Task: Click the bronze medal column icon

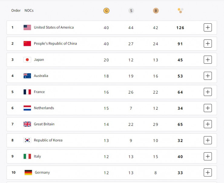Action: [x=156, y=11]
